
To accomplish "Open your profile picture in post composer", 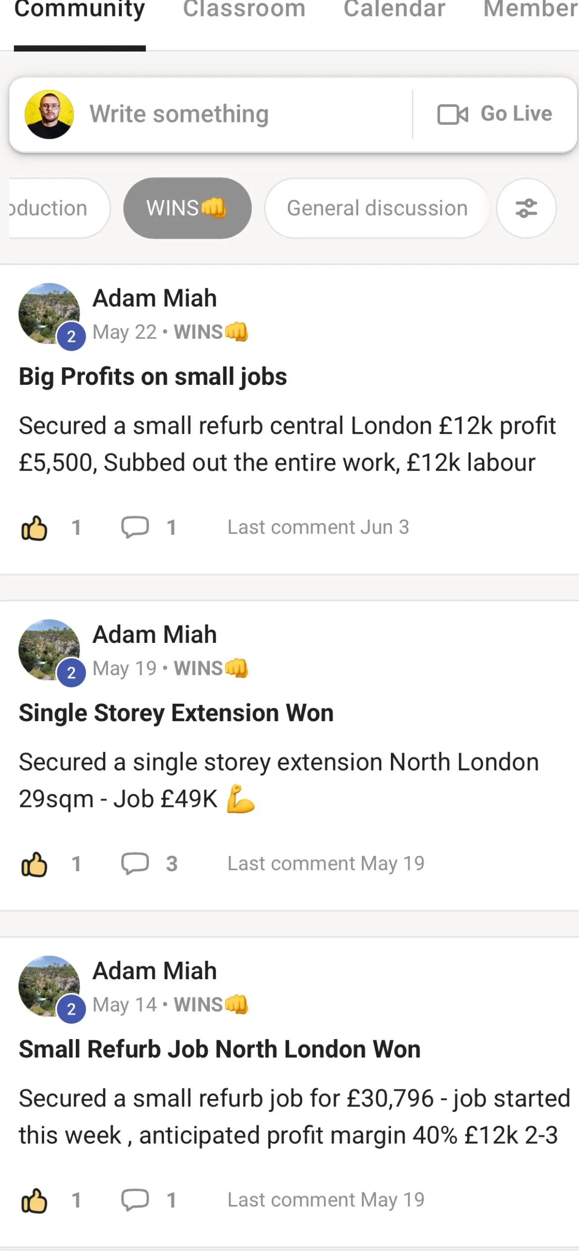I will tap(49, 114).
